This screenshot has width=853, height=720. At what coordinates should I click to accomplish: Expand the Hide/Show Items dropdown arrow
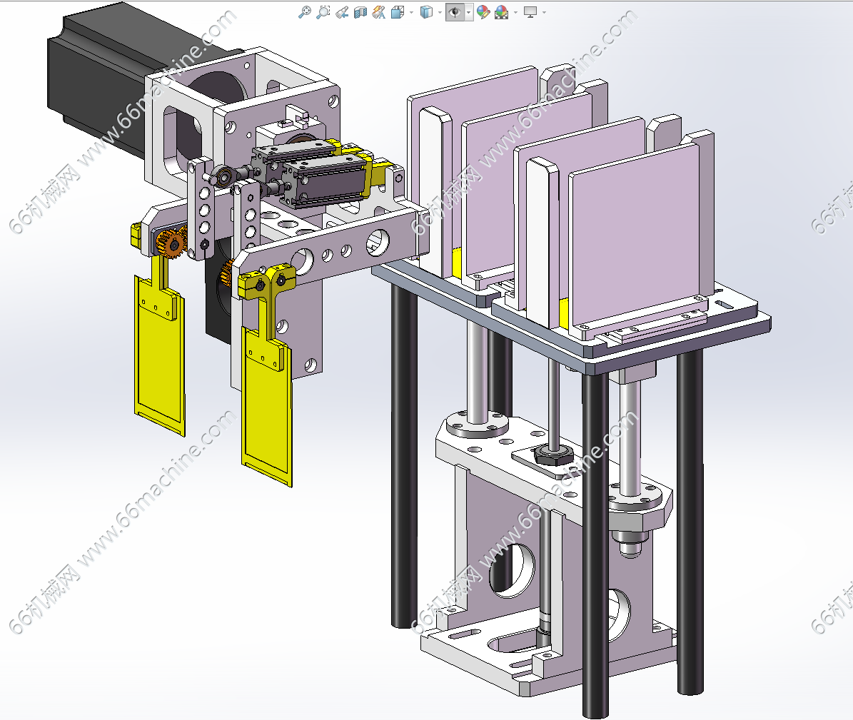click(468, 12)
